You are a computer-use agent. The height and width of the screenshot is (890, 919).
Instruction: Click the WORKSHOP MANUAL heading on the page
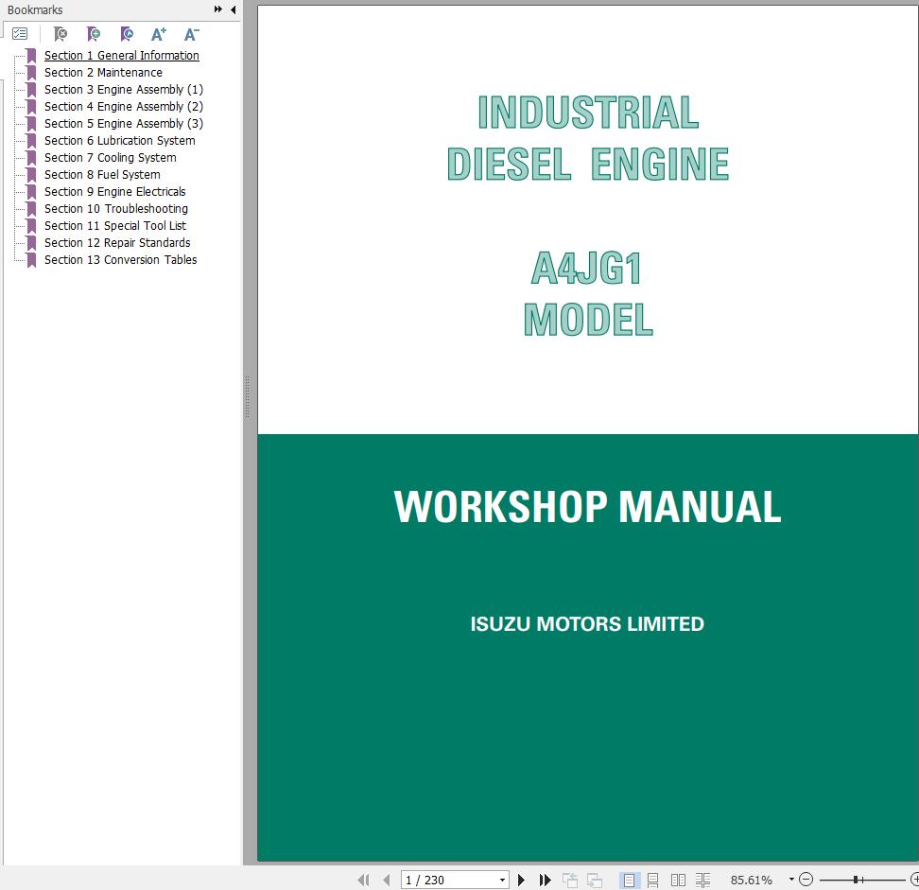587,507
